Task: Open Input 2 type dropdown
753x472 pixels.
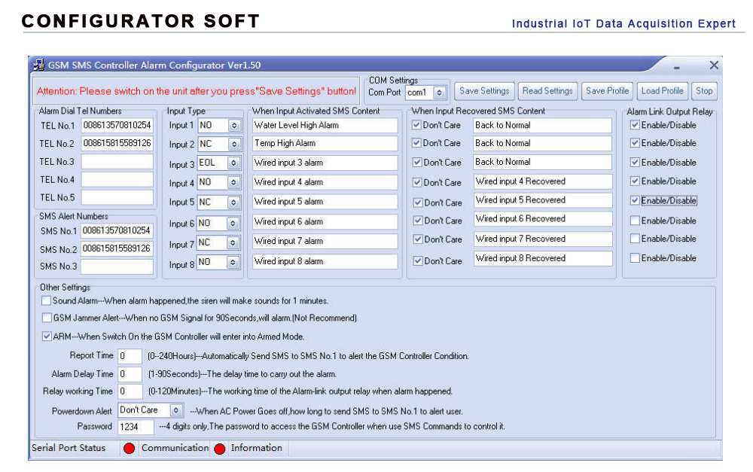Action: (234, 144)
